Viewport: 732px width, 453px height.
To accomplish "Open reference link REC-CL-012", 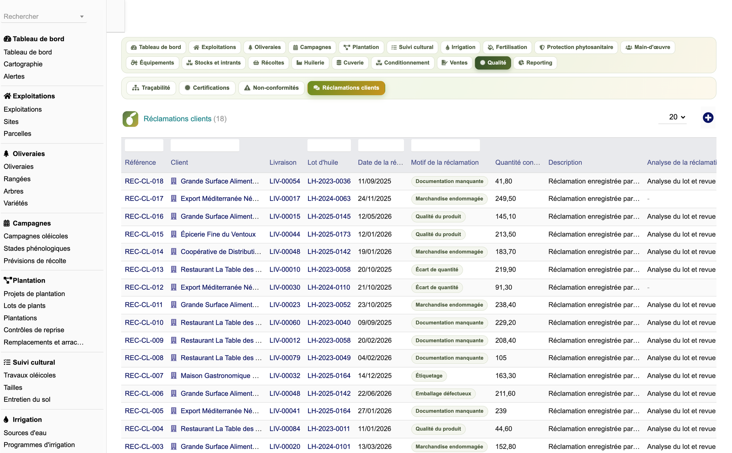I will pyautogui.click(x=144, y=287).
